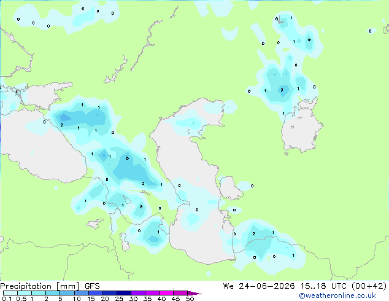
Task: Click the 0.5–1 mm legend color swatch
Action: (25, 293)
